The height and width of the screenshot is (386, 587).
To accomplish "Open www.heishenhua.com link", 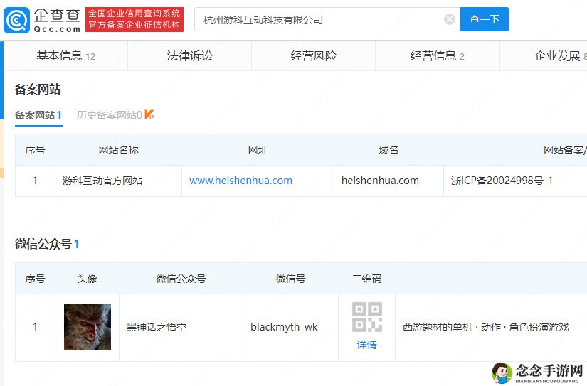I will (x=240, y=181).
